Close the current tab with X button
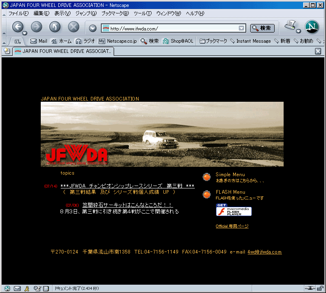This screenshot has width=326, height=293. (318, 51)
